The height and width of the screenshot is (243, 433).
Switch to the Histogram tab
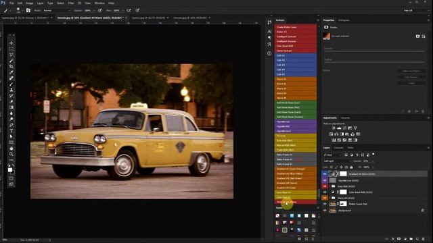[x=344, y=20]
